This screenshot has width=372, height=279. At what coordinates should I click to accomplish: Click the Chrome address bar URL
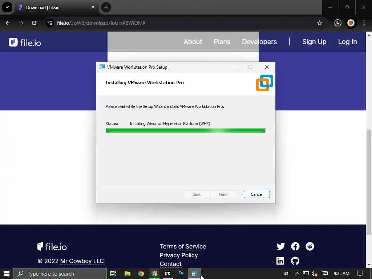coord(101,23)
